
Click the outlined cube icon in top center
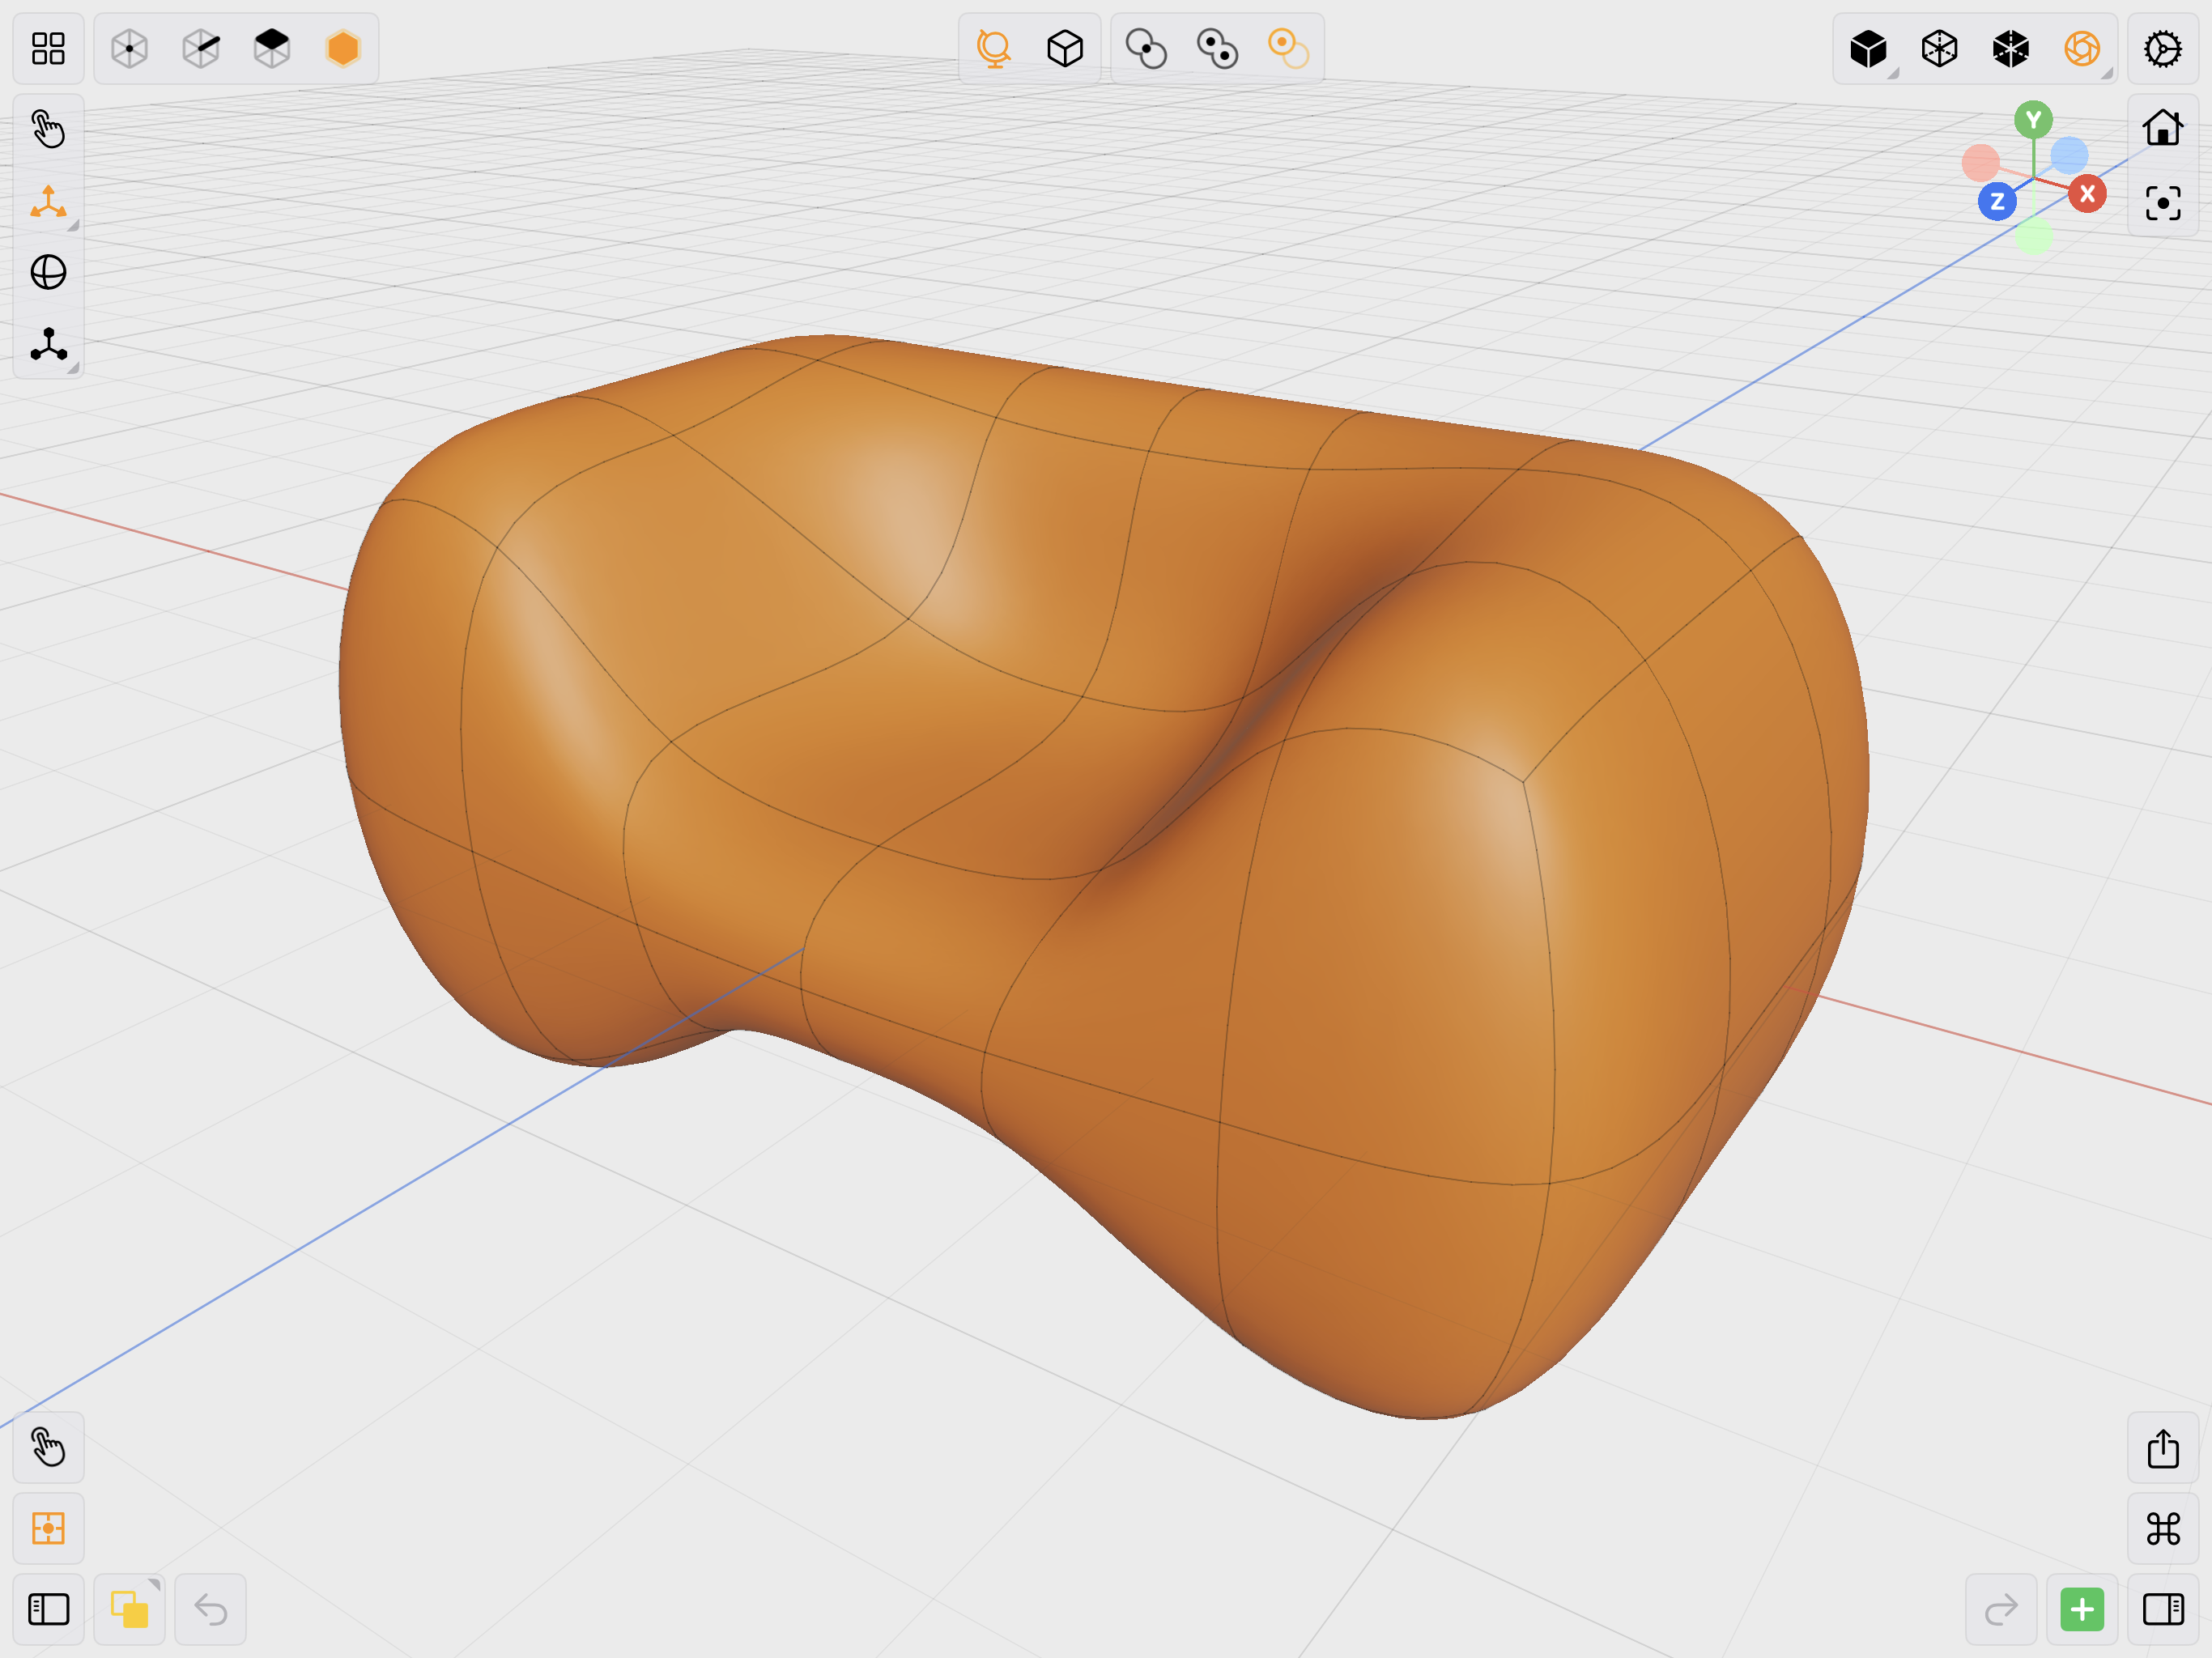point(1065,48)
